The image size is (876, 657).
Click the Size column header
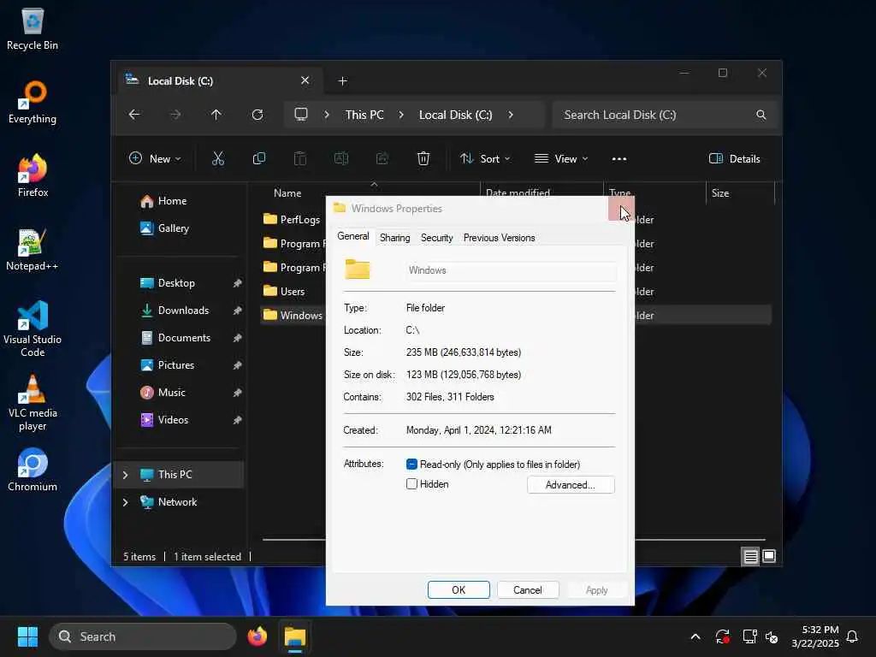tap(720, 193)
